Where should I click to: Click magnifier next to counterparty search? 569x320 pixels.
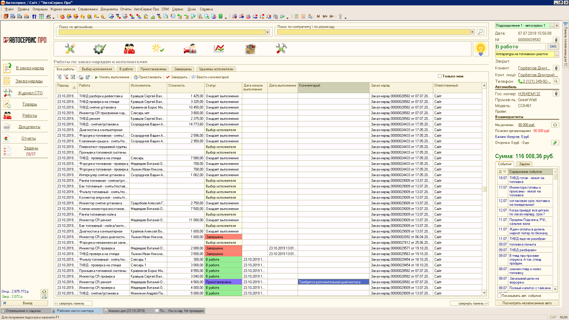point(480,32)
